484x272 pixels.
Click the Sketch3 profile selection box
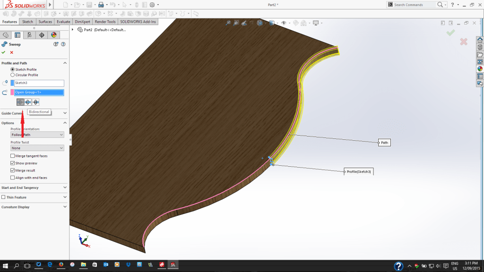point(39,83)
